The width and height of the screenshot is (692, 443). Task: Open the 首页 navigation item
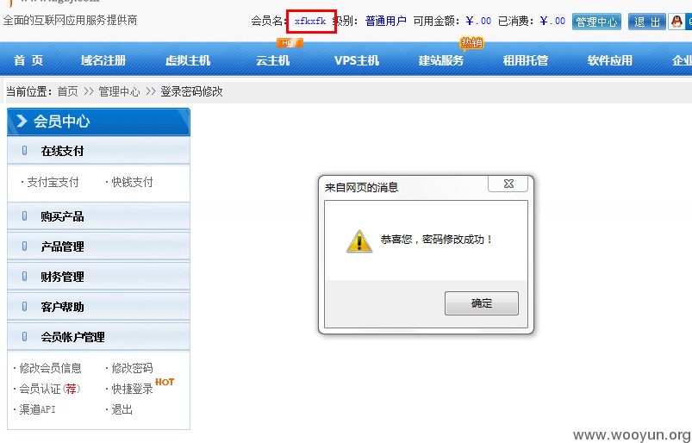tap(28, 60)
